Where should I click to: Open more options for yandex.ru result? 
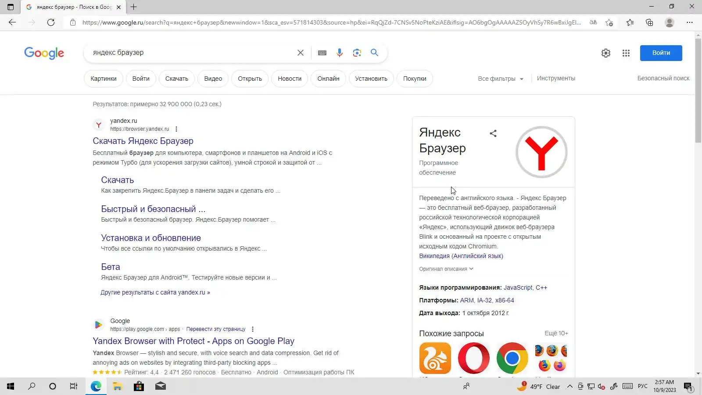[x=176, y=129]
